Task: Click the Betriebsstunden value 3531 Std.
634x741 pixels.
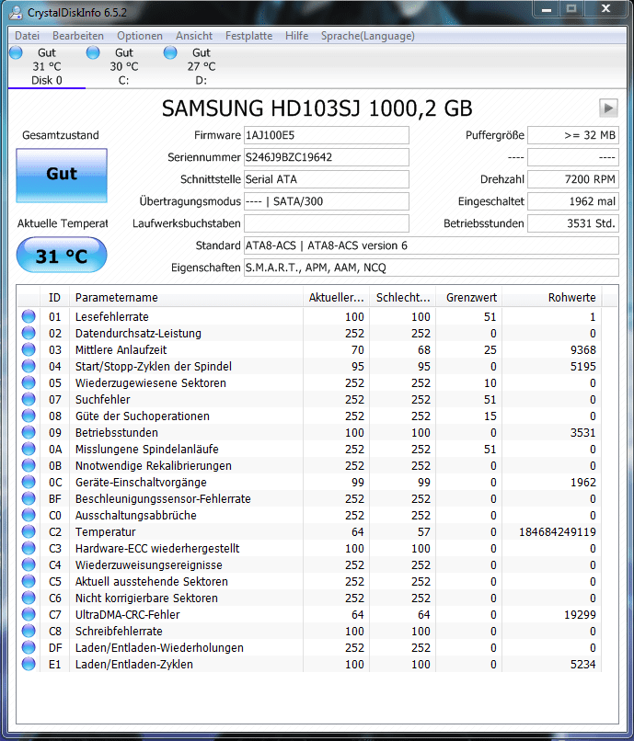Action: coord(573,223)
